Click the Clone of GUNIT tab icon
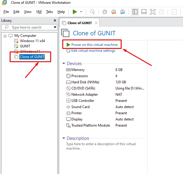The width and height of the screenshot is (183, 174). 64,23
